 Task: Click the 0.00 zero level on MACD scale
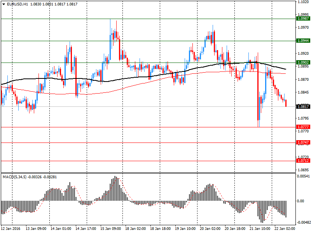click(x=300, y=201)
